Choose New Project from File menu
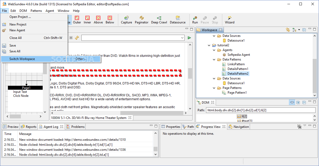The image size is (319, 166). (34, 24)
